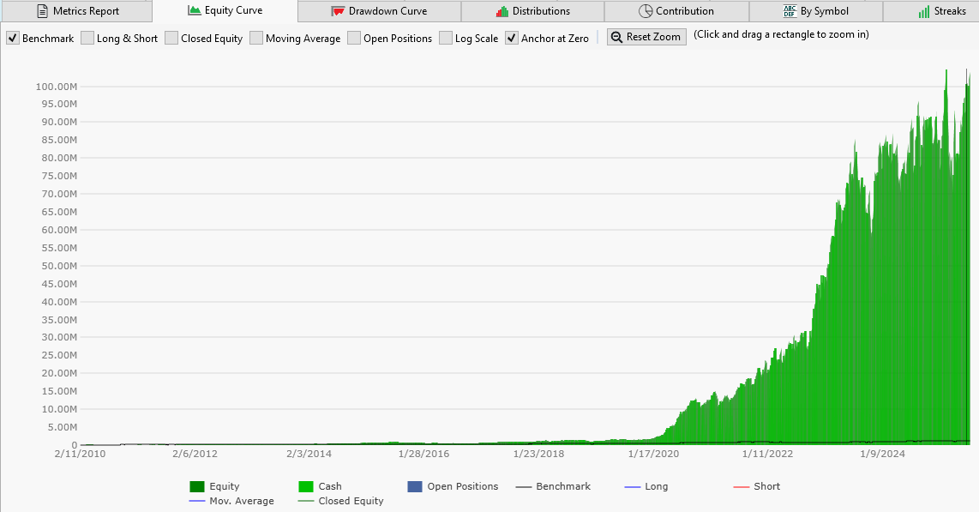This screenshot has height=512, width=979.
Task: Click the Equity Curve chart icon
Action: tap(195, 10)
